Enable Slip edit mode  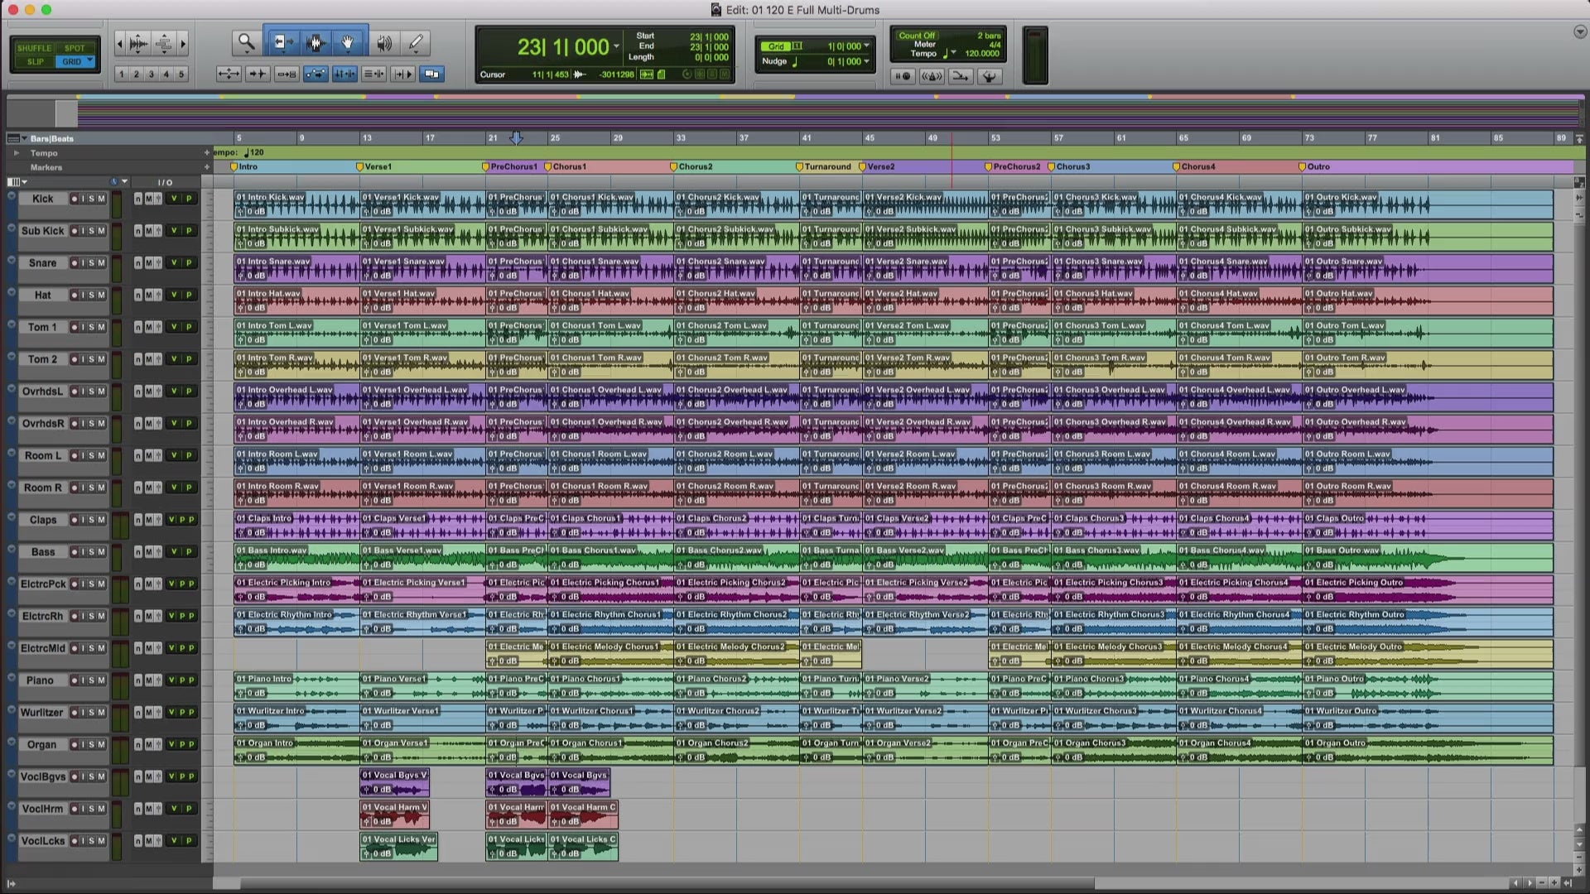point(36,61)
